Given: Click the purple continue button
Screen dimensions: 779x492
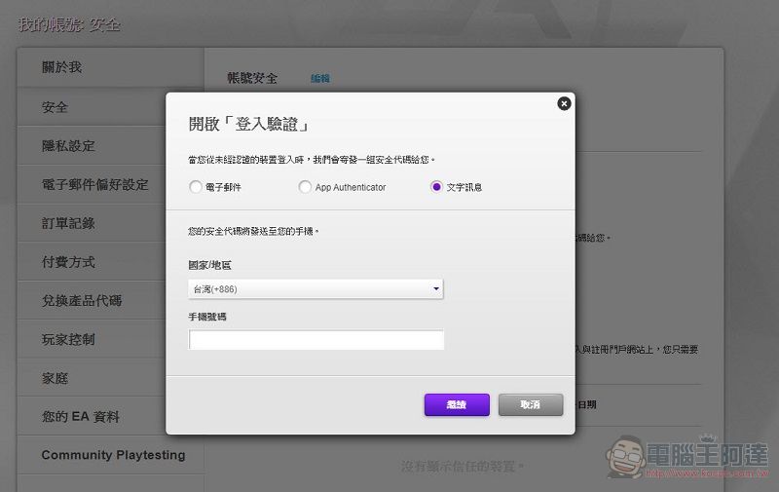Looking at the screenshot, I should (x=457, y=404).
